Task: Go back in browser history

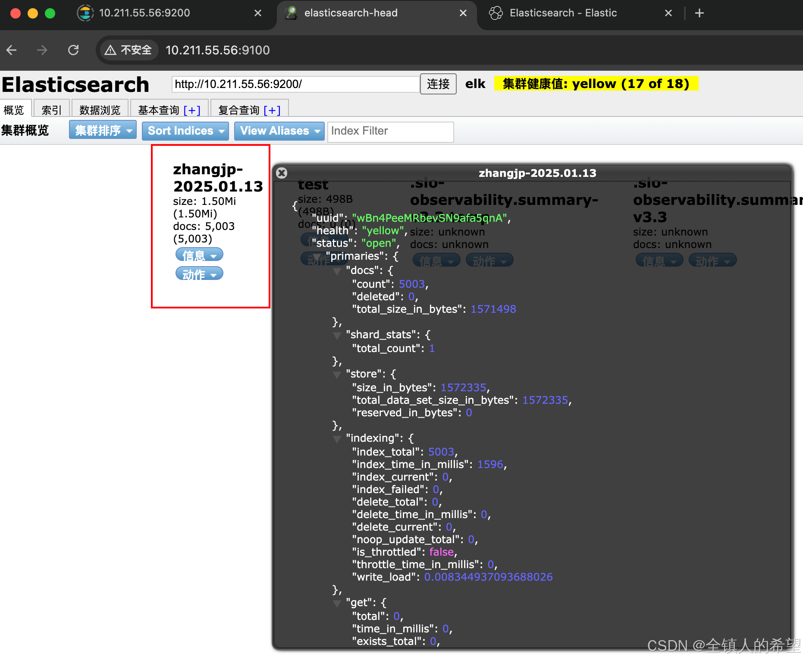Action: pyautogui.click(x=12, y=50)
